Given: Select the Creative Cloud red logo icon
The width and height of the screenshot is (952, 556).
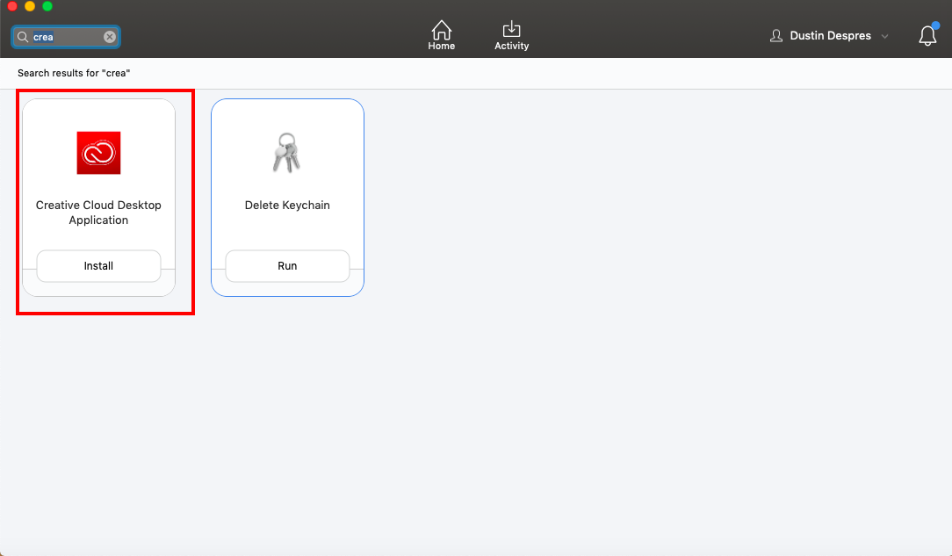Looking at the screenshot, I should pos(98,153).
